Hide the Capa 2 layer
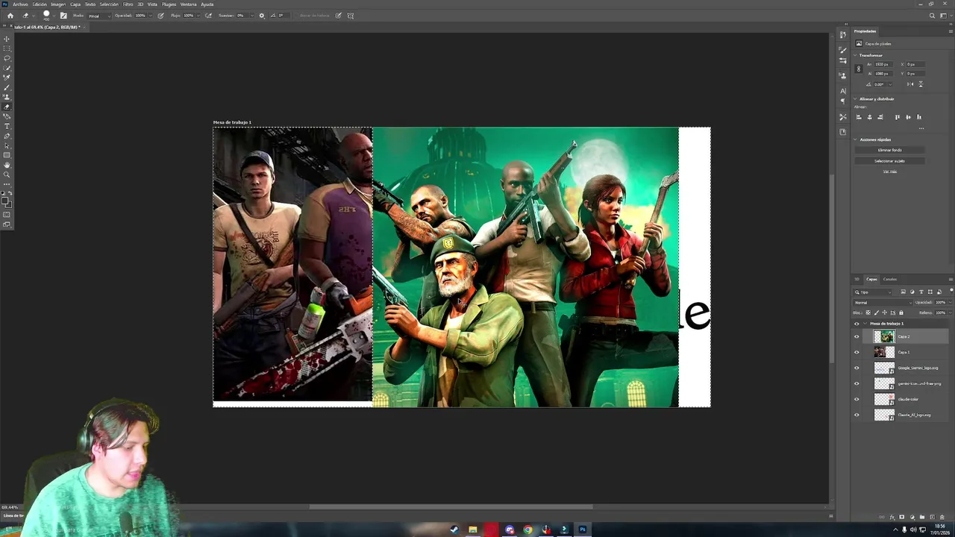This screenshot has width=955, height=537. (857, 336)
